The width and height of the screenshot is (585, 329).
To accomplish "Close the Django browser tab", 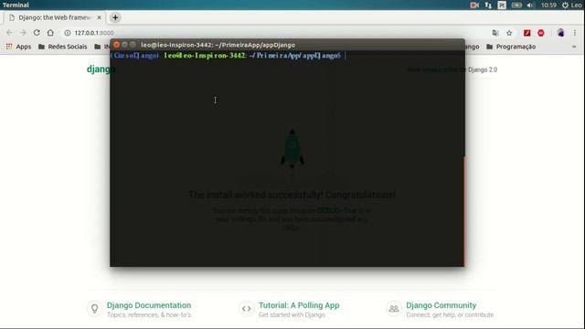I will pyautogui.click(x=100, y=17).
